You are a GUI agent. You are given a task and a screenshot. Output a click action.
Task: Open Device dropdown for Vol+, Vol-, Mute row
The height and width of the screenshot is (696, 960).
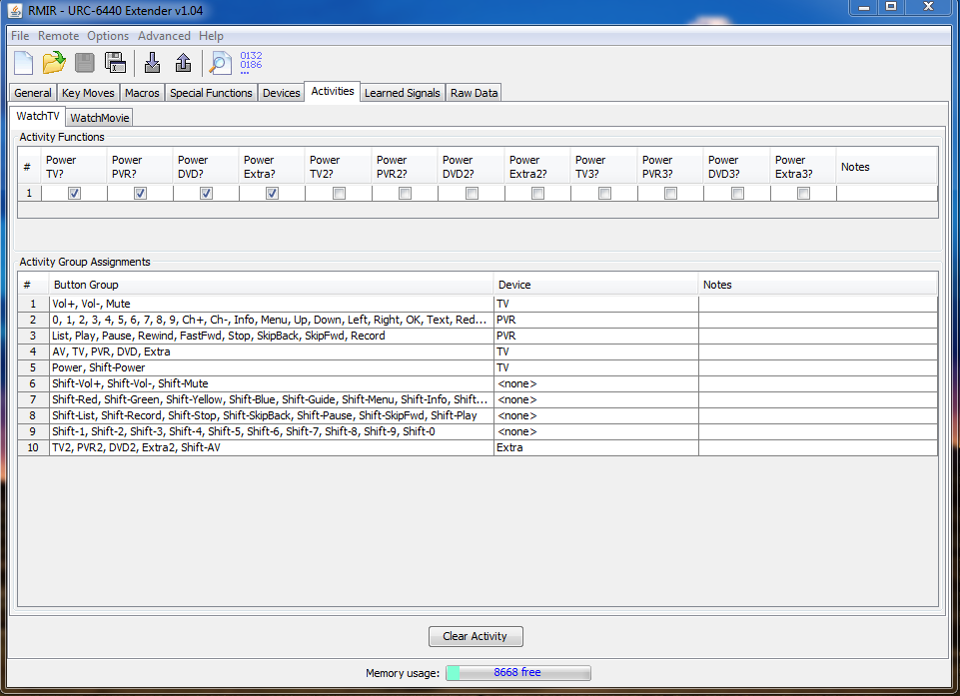click(595, 304)
